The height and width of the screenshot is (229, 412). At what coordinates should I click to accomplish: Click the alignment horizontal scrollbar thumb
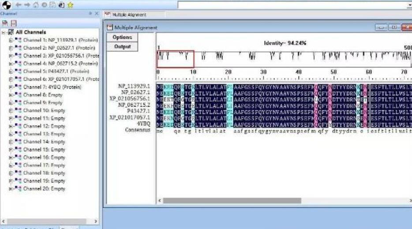232,201
